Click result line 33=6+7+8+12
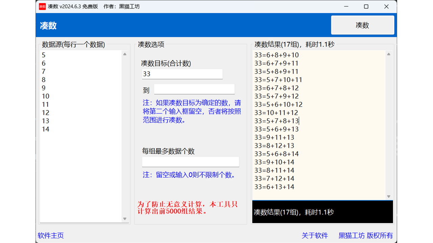This screenshot has height=243, width=433. pyautogui.click(x=277, y=88)
